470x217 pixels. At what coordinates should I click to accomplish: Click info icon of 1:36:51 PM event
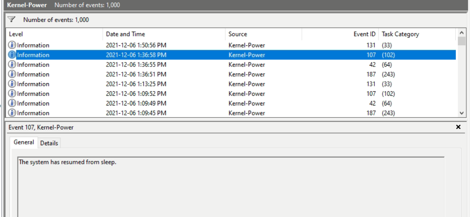(x=12, y=75)
